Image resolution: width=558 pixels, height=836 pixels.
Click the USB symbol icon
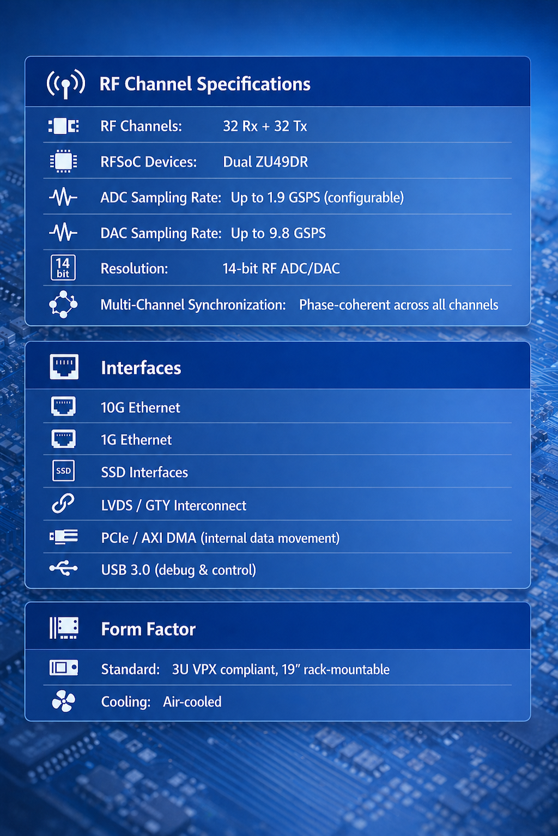pos(63,569)
